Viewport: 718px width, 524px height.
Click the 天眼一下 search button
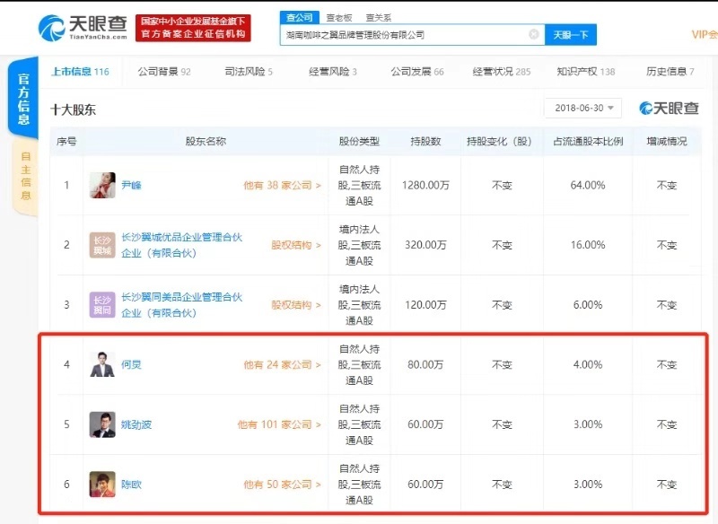571,35
